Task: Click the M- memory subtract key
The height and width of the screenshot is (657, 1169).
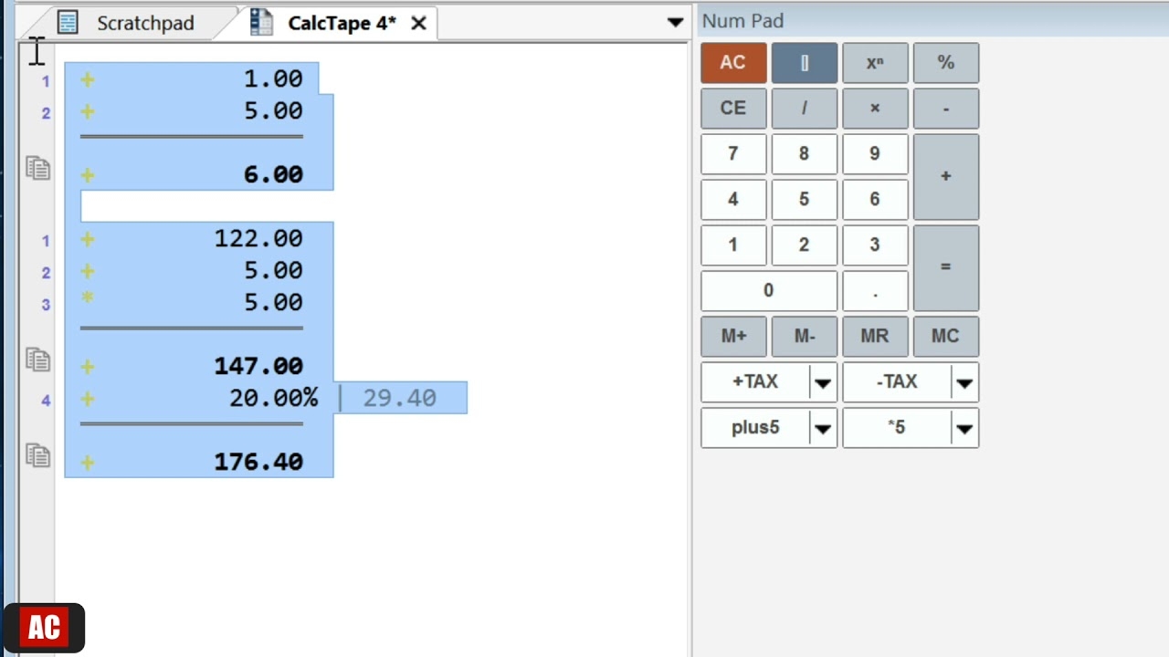Action: pyautogui.click(x=804, y=337)
